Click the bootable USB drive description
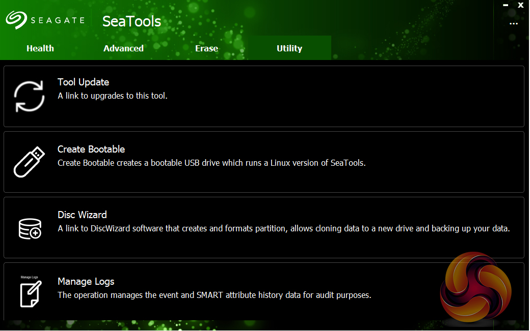The width and height of the screenshot is (530, 331). (x=211, y=163)
